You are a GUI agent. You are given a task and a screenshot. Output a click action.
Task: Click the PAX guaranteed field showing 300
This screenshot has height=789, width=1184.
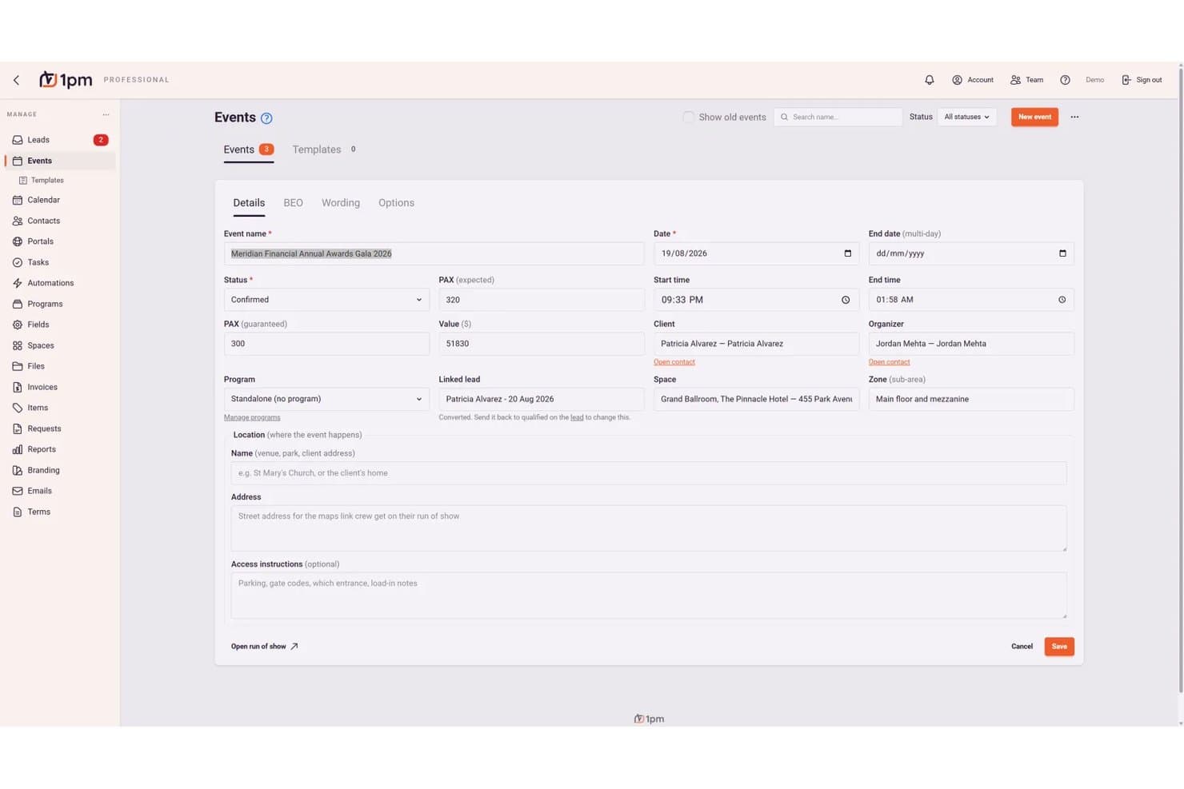pos(326,344)
